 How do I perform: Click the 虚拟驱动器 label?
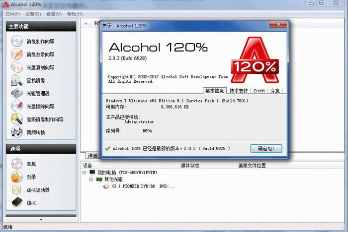tap(38, 190)
